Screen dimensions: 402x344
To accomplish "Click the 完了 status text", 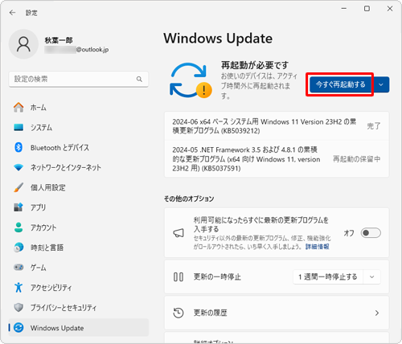I will coord(374,126).
